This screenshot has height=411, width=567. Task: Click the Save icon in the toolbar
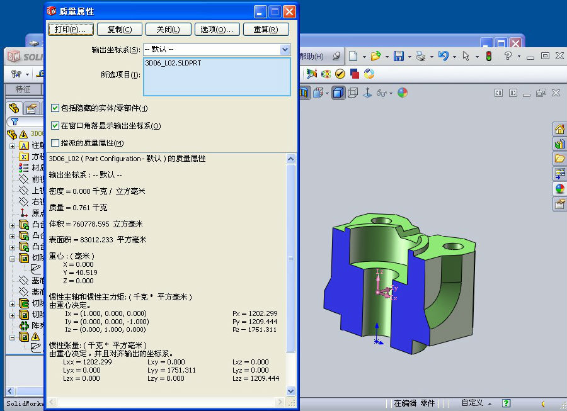pos(398,56)
